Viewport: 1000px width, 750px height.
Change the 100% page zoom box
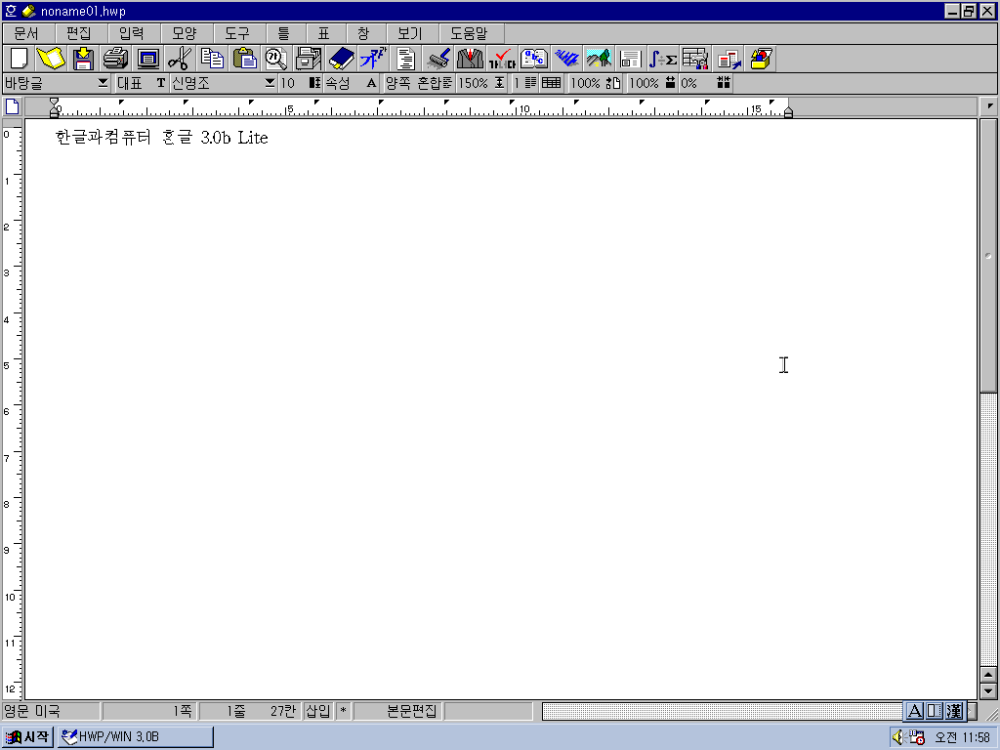coord(595,83)
